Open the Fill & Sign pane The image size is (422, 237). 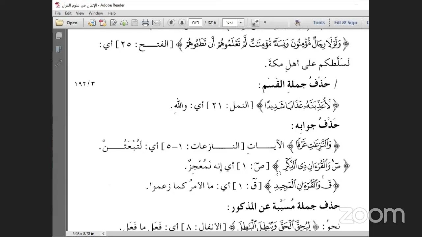346,23
